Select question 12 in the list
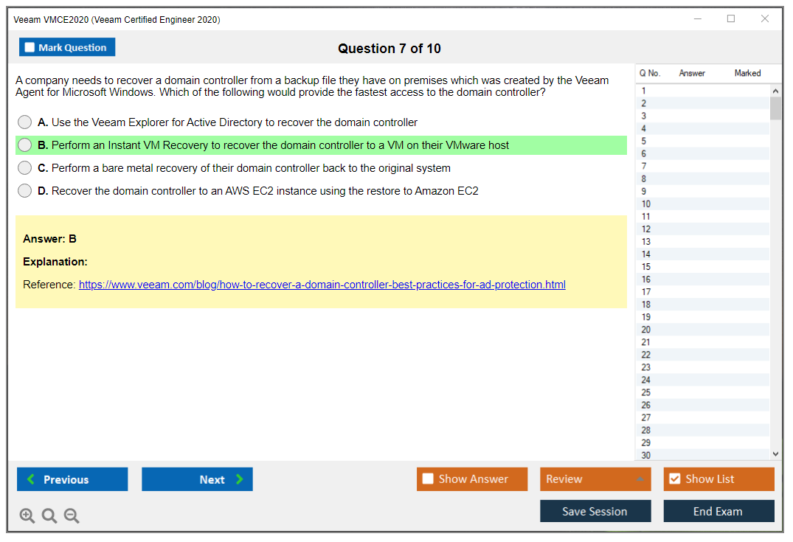Viewport: 793px width, 542px height. pyautogui.click(x=646, y=229)
